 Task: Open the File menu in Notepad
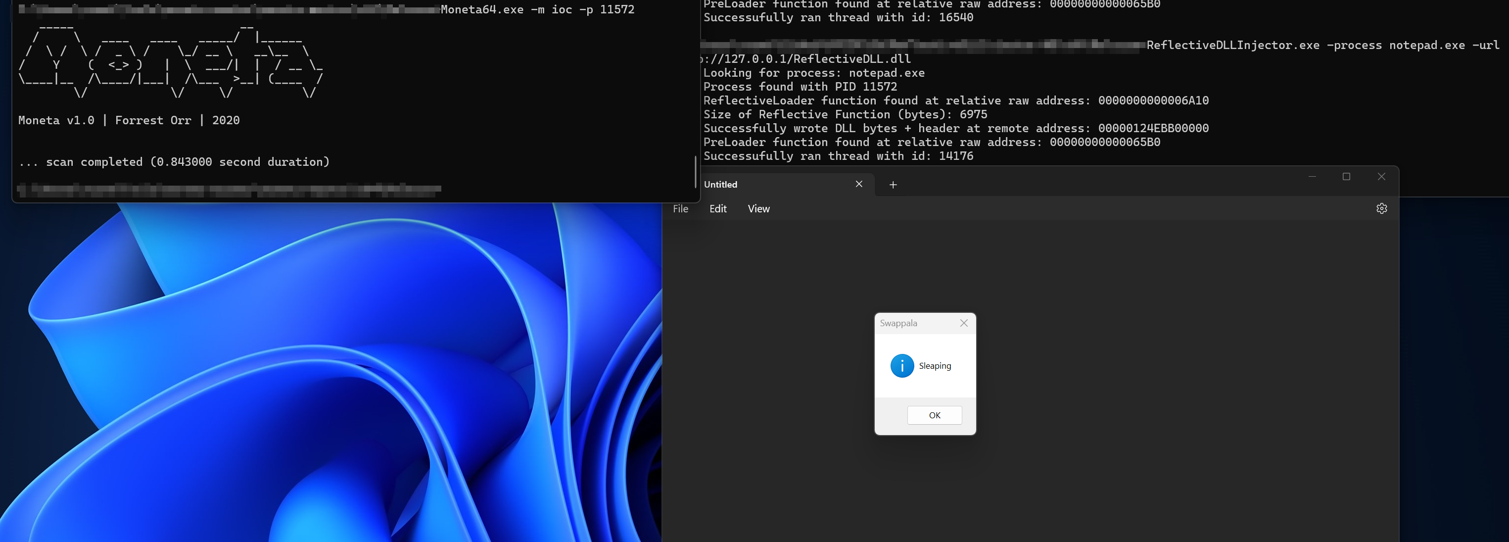680,208
